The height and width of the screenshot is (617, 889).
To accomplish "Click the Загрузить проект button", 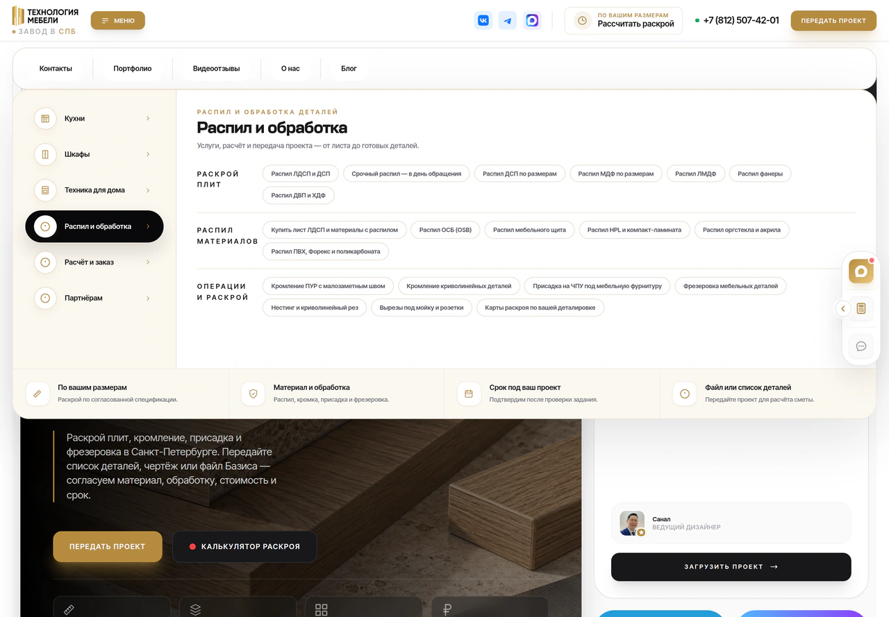I will pyautogui.click(x=731, y=567).
